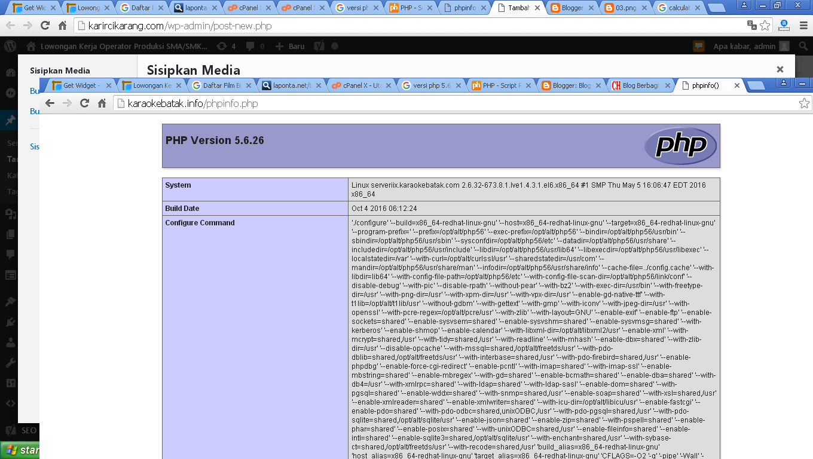The width and height of the screenshot is (813, 459).
Task: Click admin avatar in WordPress admin bar
Action: (x=784, y=46)
